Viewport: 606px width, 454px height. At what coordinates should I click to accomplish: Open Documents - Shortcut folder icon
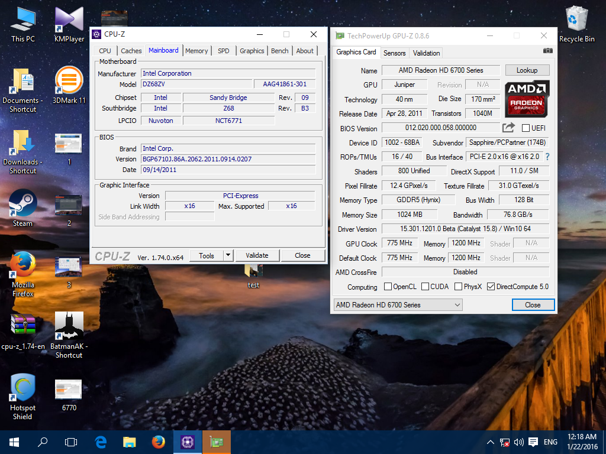click(x=23, y=90)
